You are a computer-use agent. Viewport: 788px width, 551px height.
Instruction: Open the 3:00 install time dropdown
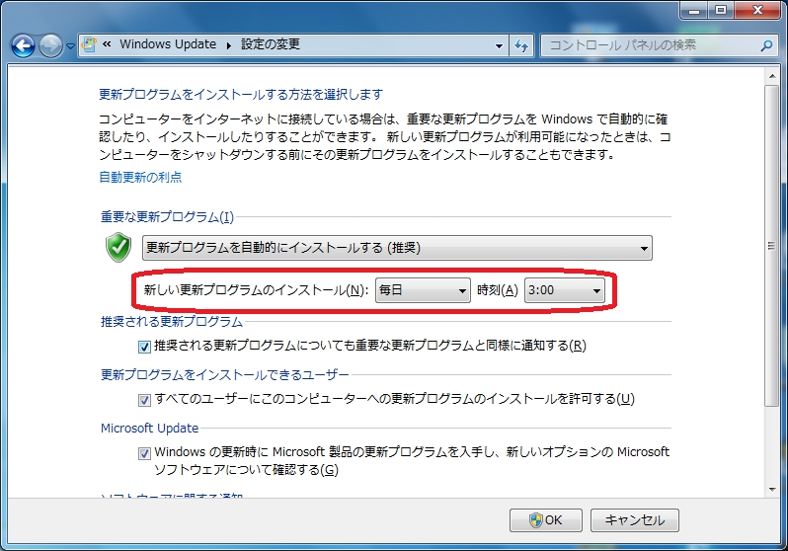pos(565,290)
